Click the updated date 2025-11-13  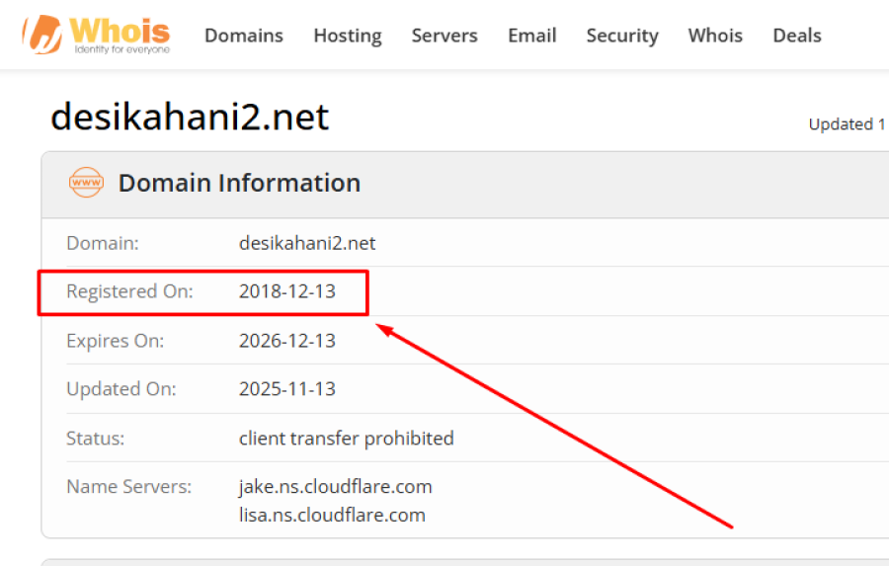(287, 389)
